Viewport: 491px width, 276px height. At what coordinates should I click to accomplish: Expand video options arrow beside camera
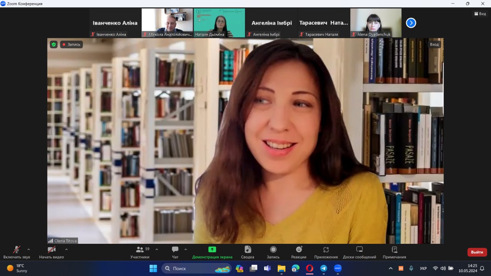[66, 250]
